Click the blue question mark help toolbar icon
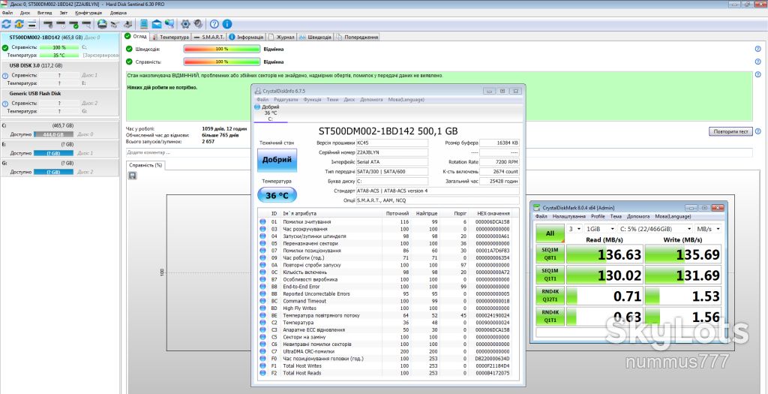The image size is (768, 394). click(214, 24)
